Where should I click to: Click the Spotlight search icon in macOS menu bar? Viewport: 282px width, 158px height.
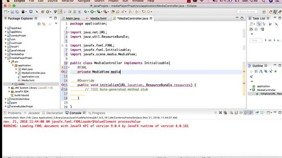point(263,1)
